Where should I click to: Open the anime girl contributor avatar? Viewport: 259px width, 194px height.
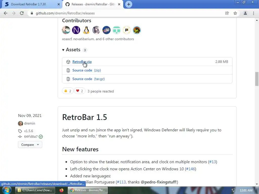(96, 30)
